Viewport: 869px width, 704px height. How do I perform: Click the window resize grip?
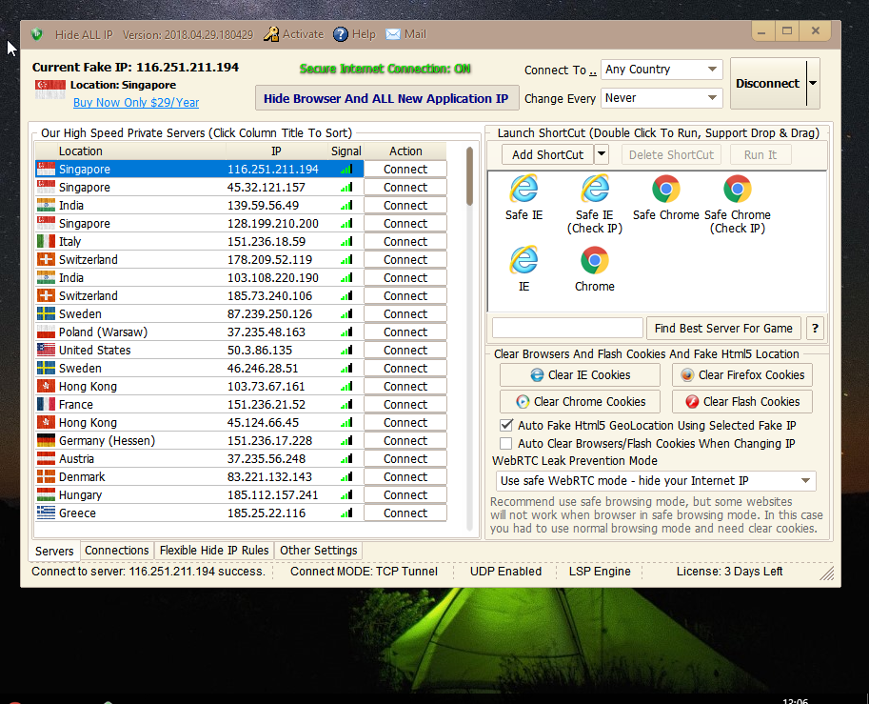pos(828,574)
